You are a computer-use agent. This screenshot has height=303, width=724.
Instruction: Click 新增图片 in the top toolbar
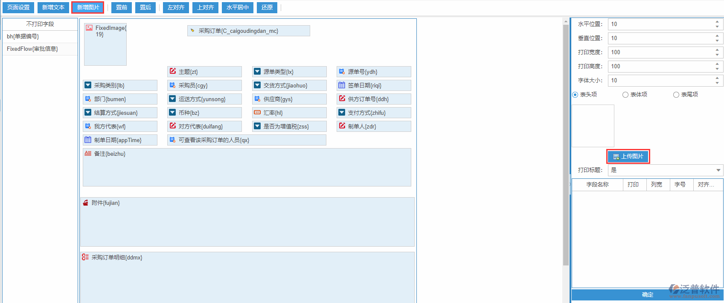click(88, 7)
